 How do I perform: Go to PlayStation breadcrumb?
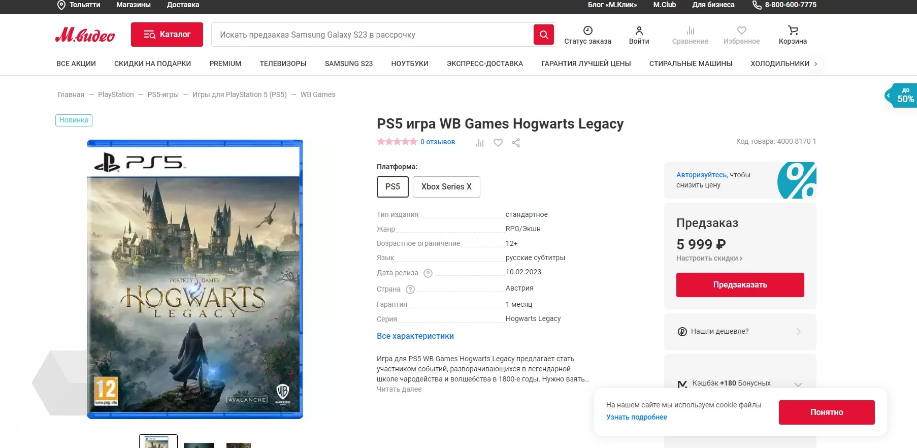116,94
